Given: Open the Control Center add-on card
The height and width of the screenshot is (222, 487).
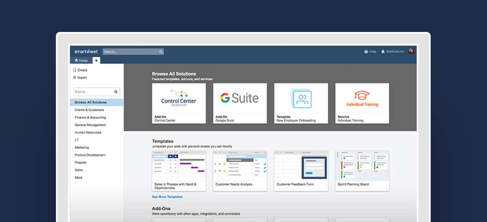Looking at the screenshot, I should 179,103.
